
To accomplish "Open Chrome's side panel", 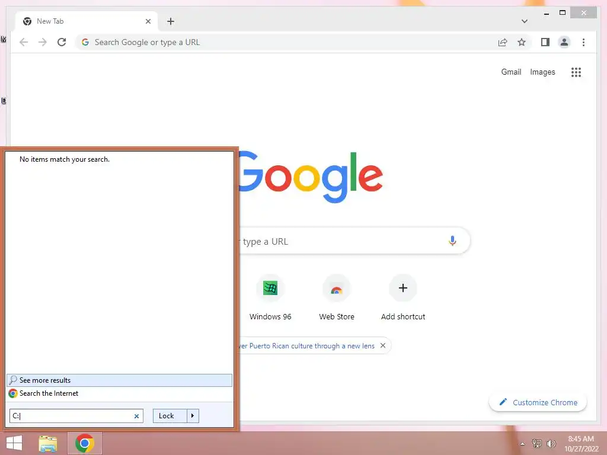I will tap(545, 42).
